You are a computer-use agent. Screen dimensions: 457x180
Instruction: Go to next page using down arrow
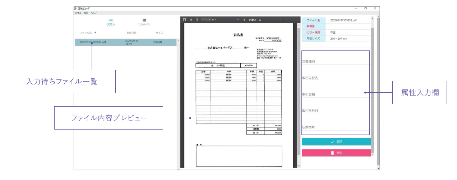[x=197, y=20]
